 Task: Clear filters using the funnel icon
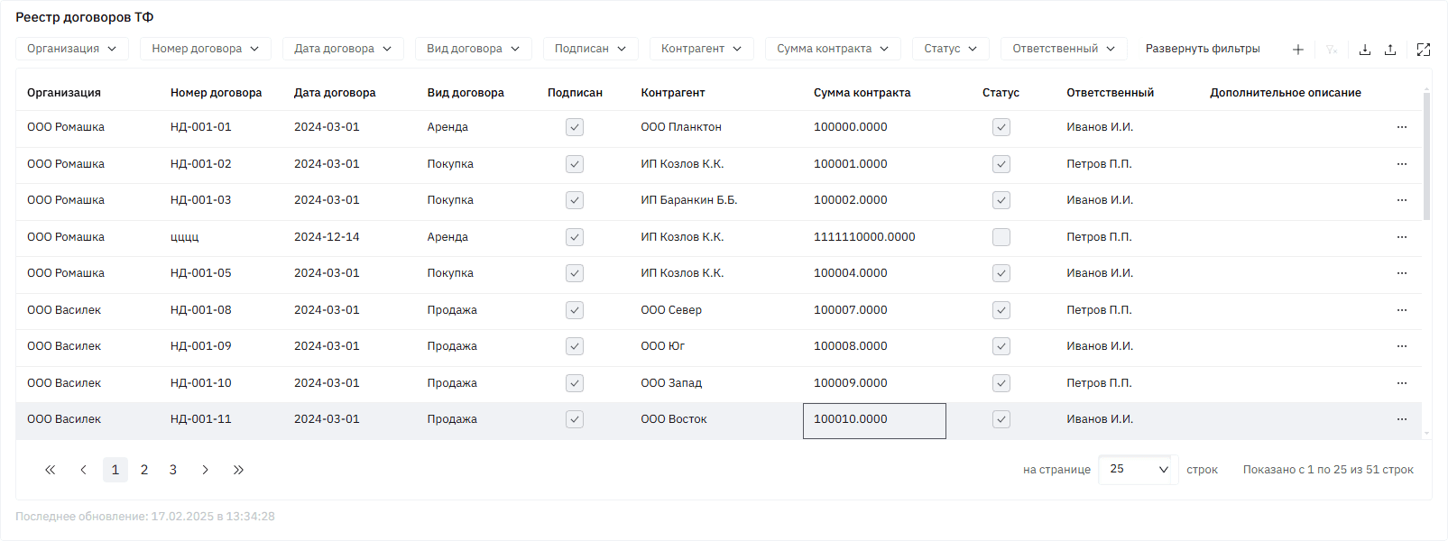1332,50
